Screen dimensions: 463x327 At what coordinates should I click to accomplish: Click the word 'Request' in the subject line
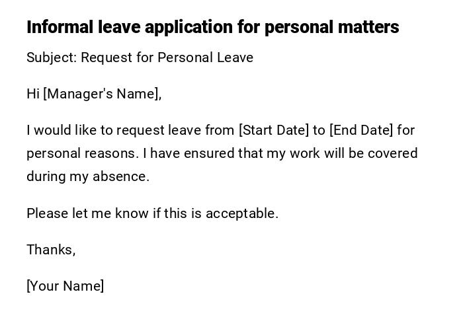pyautogui.click(x=106, y=57)
